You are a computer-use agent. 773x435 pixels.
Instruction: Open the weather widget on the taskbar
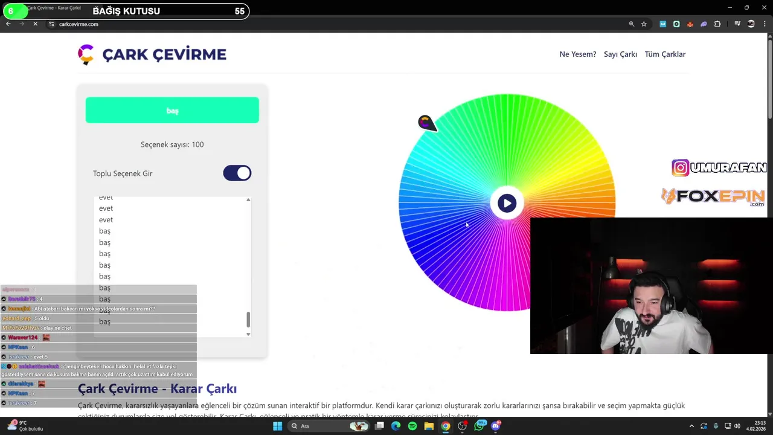[24, 426]
